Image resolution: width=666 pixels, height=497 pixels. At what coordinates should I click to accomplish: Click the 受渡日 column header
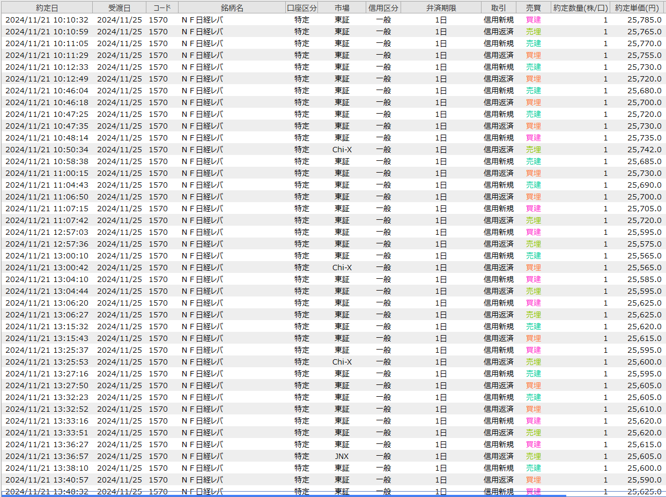coord(119,8)
